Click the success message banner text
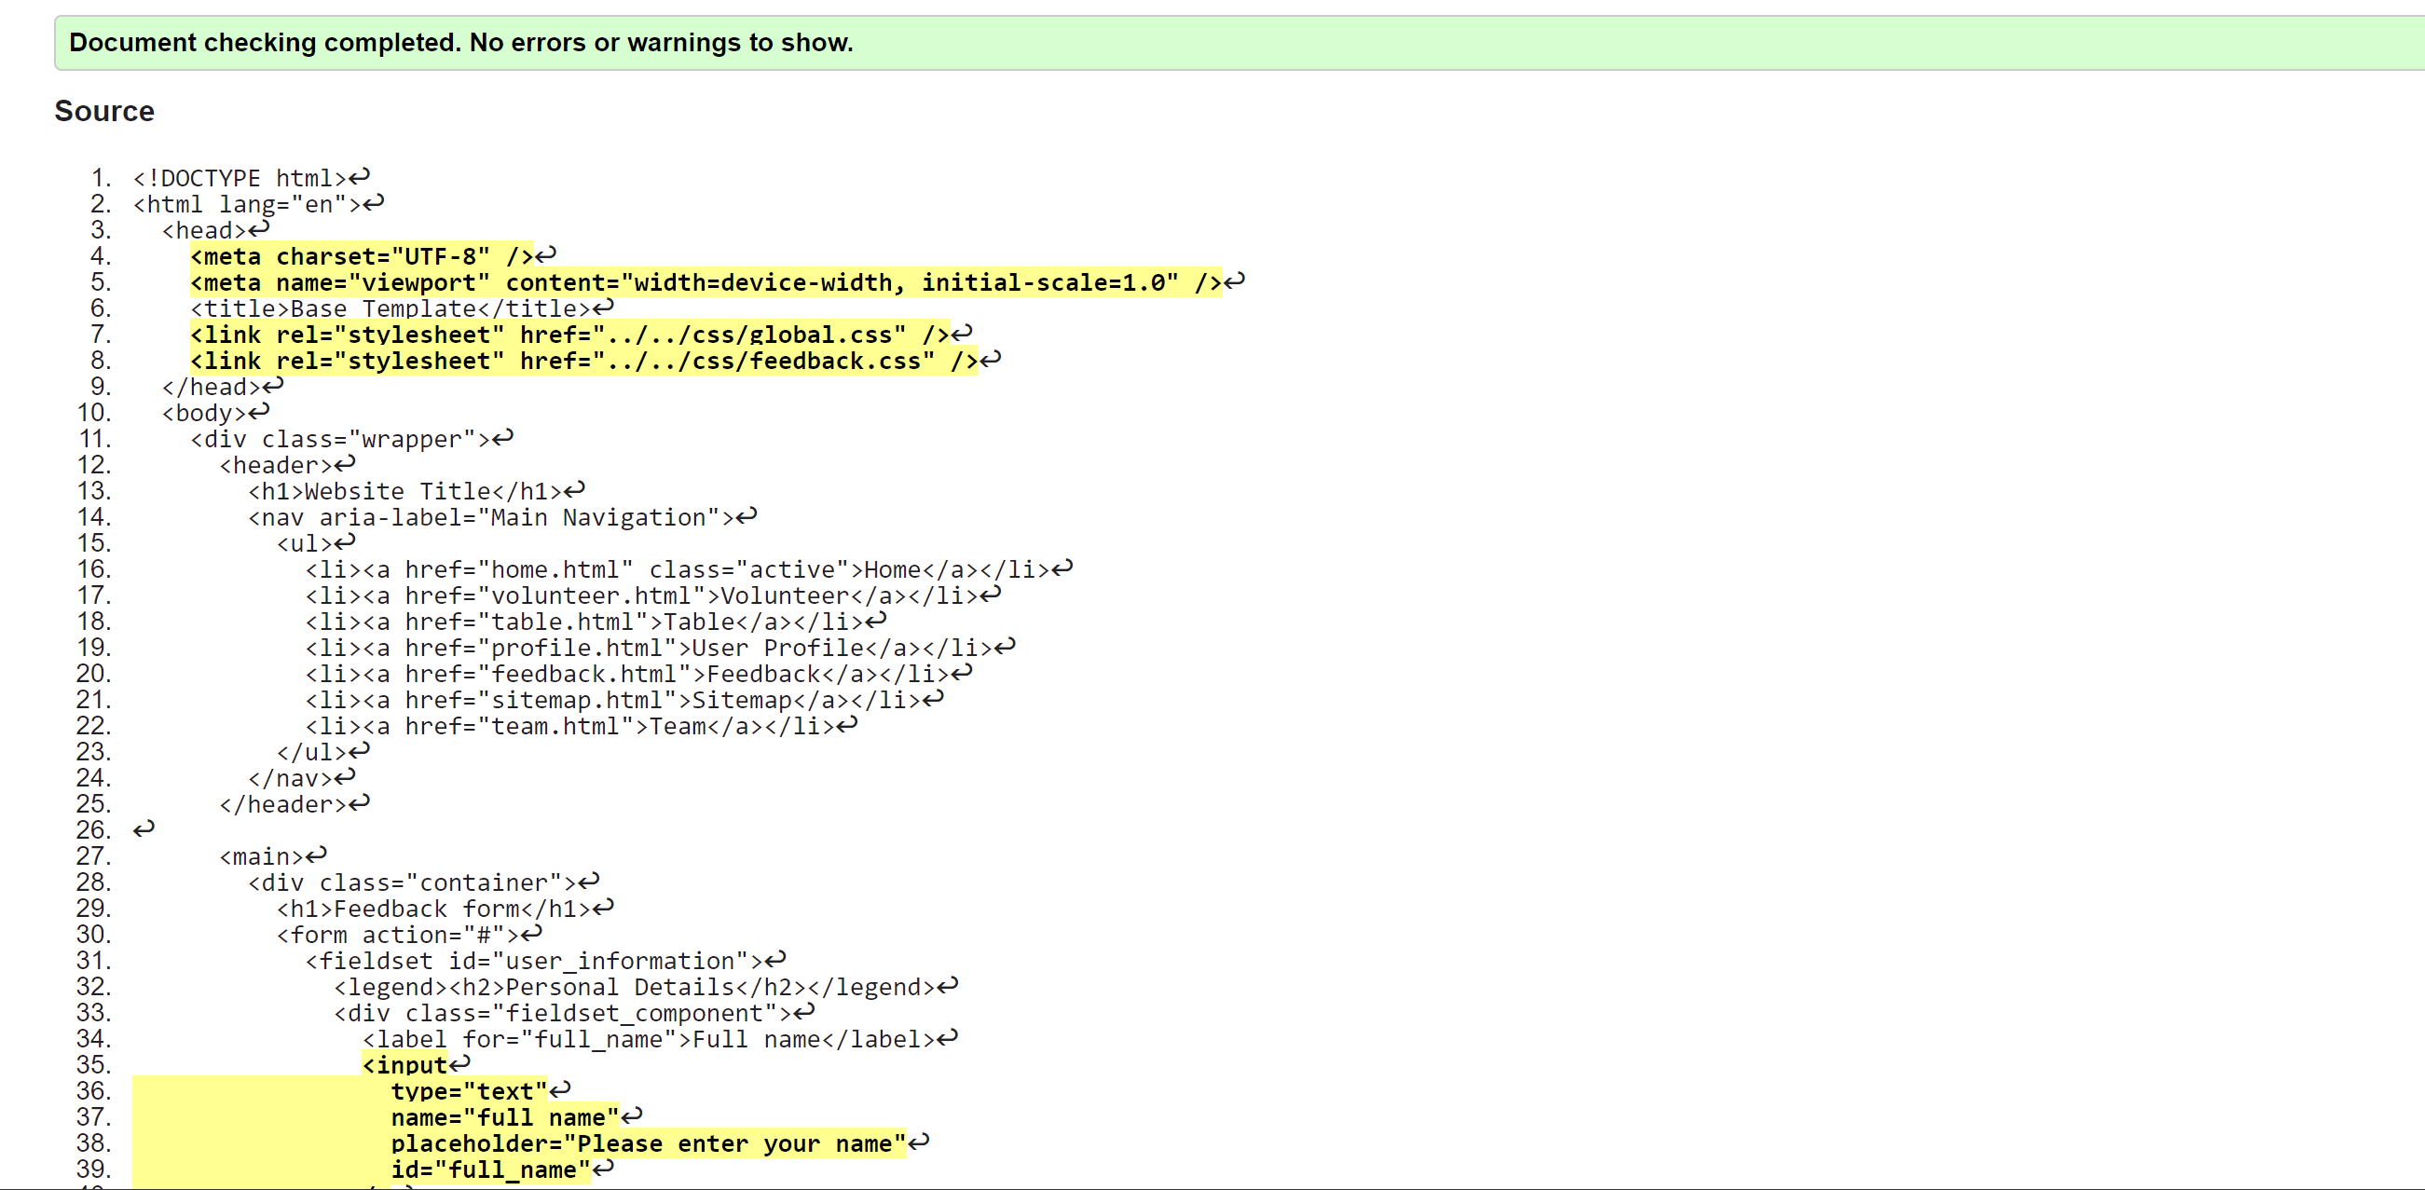2425x1190 pixels. point(460,42)
